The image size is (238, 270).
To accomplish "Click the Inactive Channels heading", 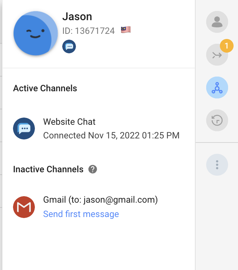I will click(48, 169).
